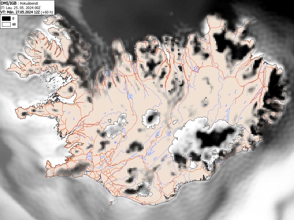This screenshot has width=294, height=220.
Task: Click the 'DMI/IGB : Þokuábendi' title text
Action: tap(19, 3)
